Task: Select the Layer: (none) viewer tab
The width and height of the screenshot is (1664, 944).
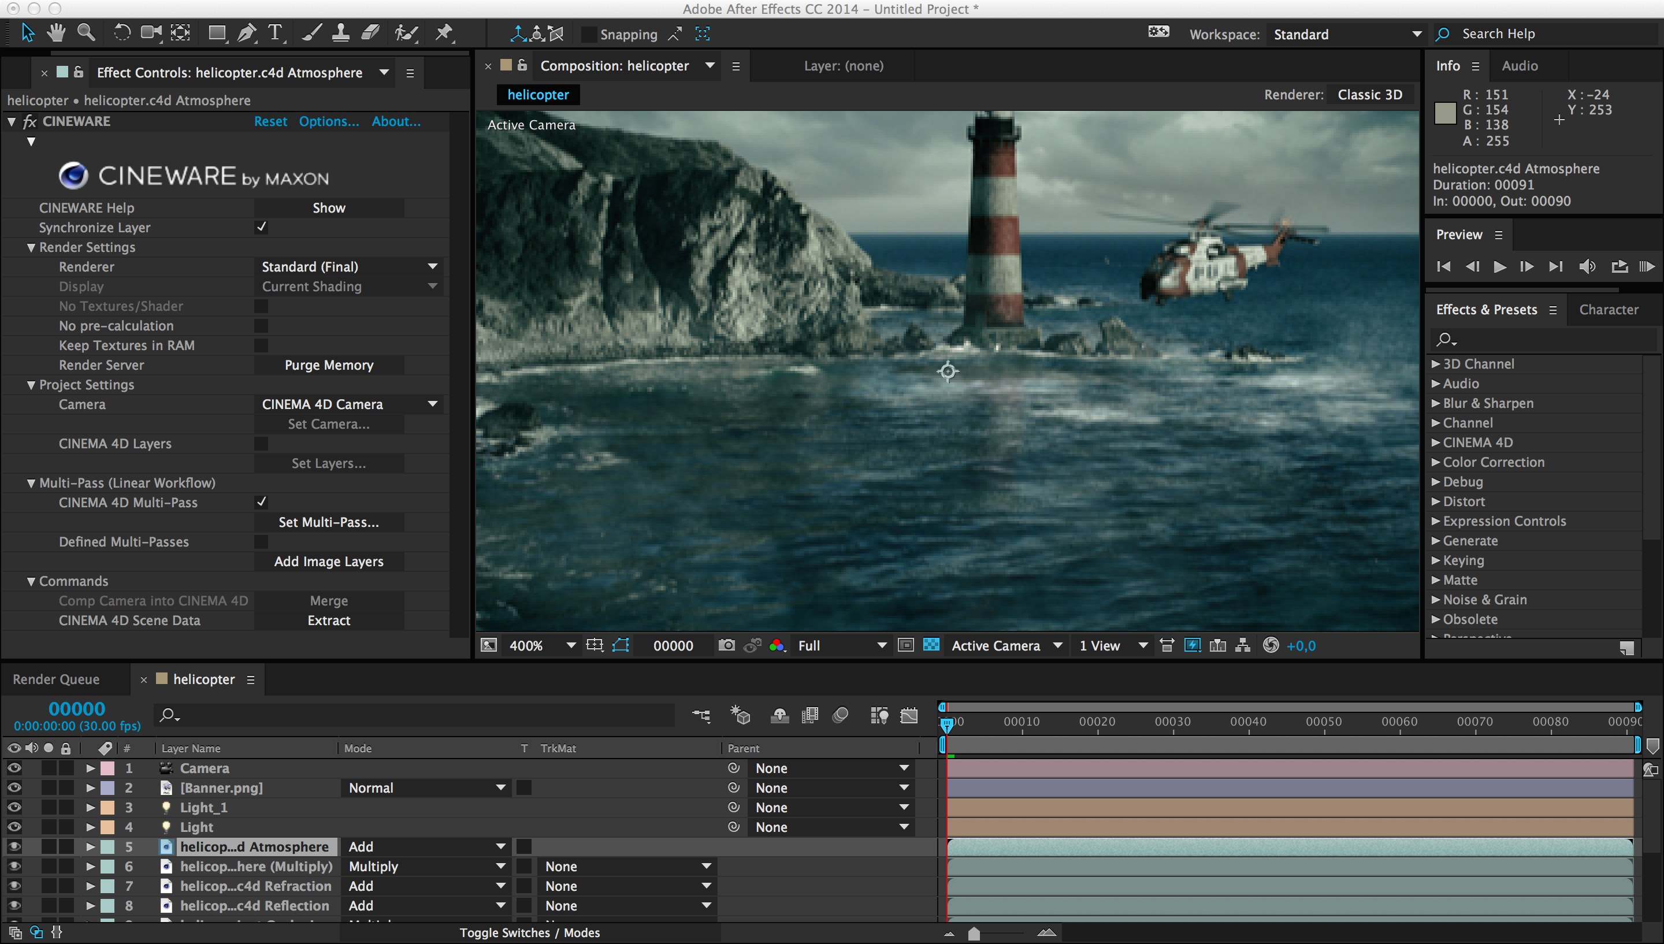Action: click(x=844, y=65)
